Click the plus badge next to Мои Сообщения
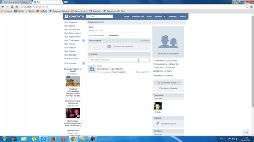This screenshot has width=254, height=142. 83,40
